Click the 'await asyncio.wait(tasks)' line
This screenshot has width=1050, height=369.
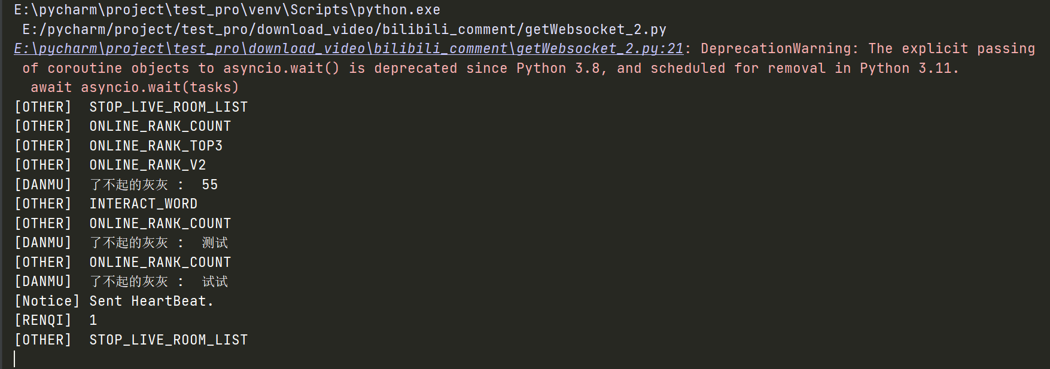point(135,88)
